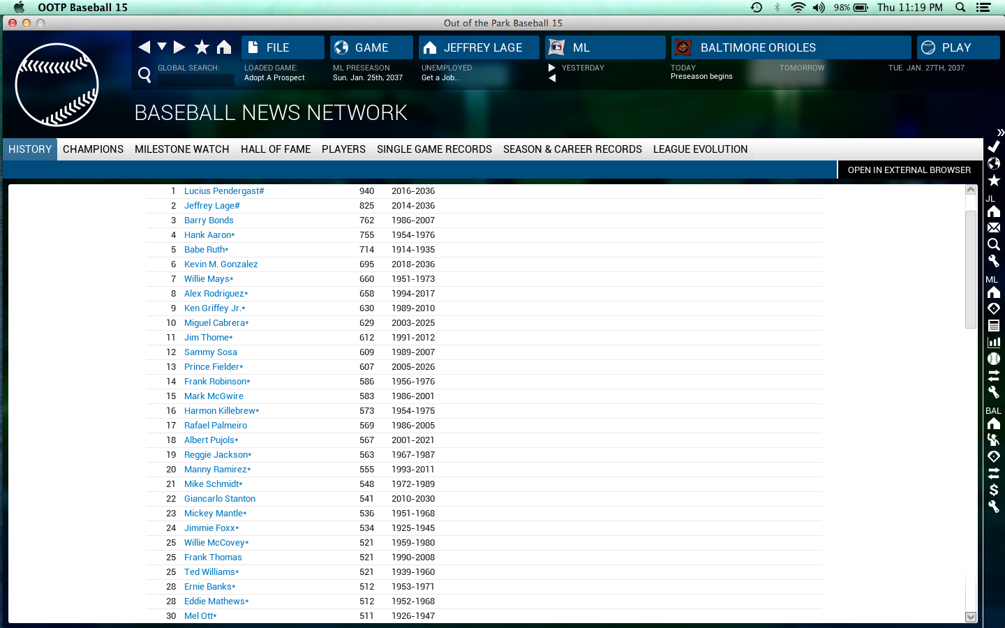Click the home icon beside the star

[223, 47]
